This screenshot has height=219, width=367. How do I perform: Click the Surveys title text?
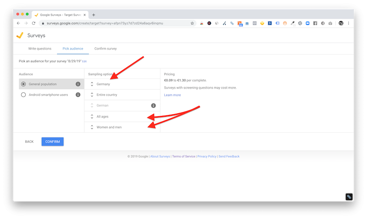[36, 35]
